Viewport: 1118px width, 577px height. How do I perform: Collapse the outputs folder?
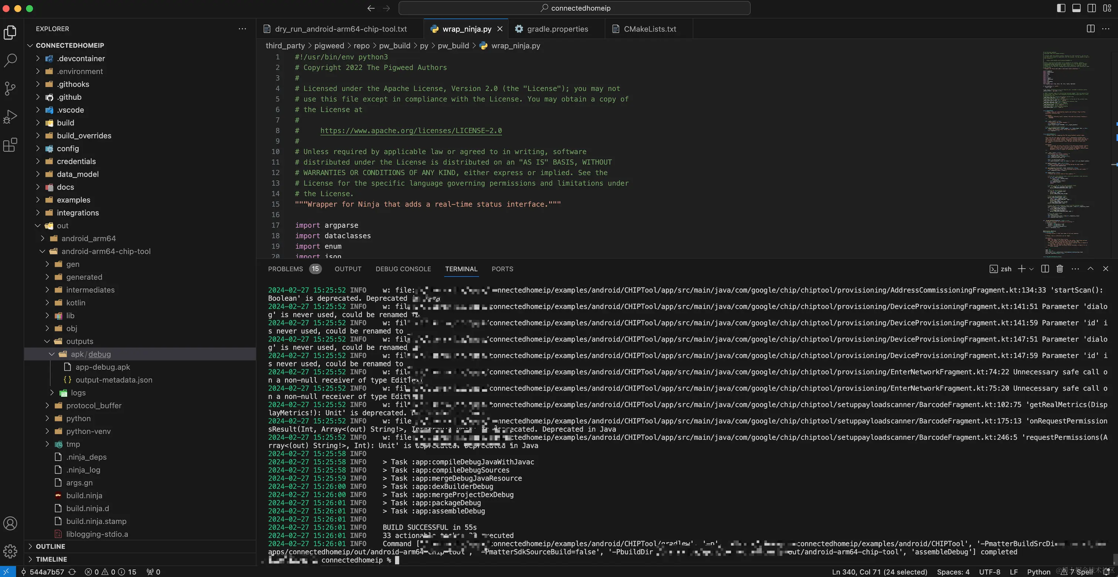[79, 341]
